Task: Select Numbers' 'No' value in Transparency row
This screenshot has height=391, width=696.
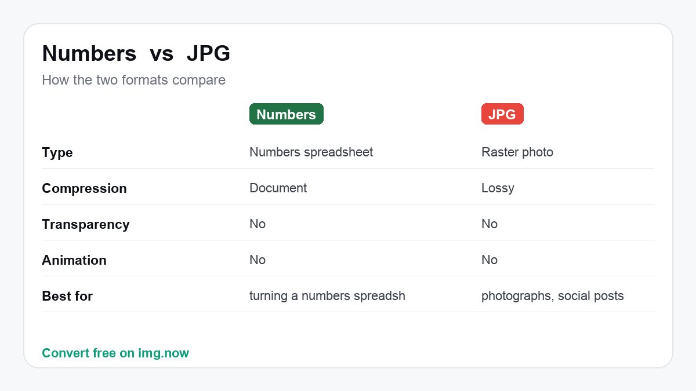Action: (x=258, y=224)
